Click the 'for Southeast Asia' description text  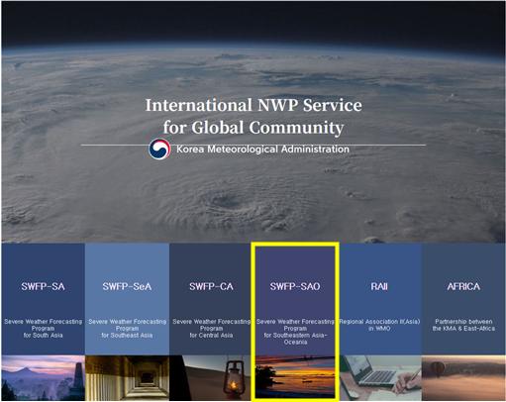(x=127, y=336)
